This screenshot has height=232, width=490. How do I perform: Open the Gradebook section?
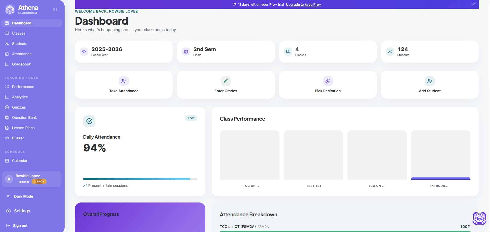tap(32, 64)
